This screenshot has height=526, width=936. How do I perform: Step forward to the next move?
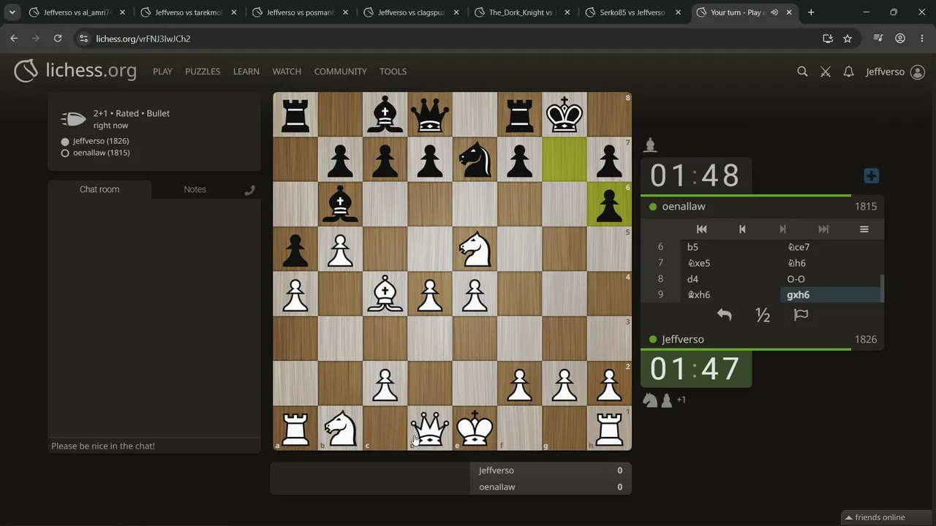pos(782,229)
